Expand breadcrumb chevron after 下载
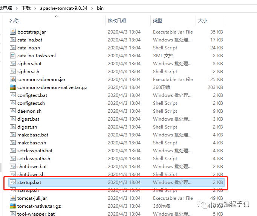257x216 pixels. pos(35,8)
